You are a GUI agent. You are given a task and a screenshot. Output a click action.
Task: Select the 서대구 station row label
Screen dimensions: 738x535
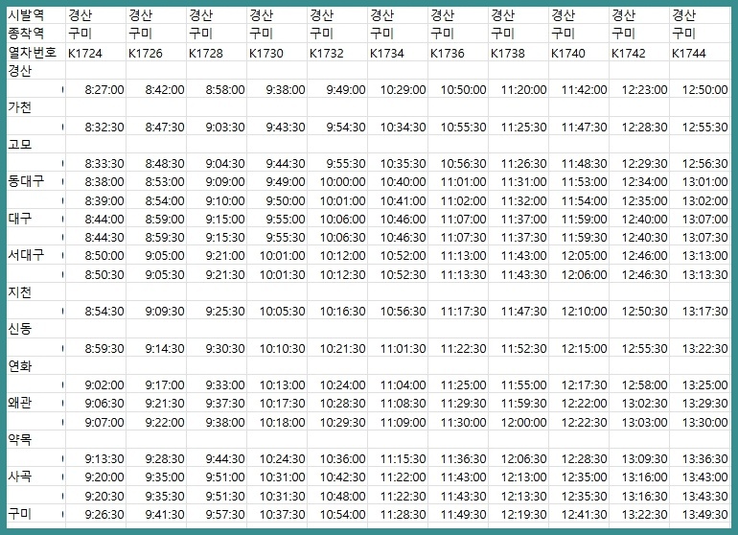tap(35, 255)
